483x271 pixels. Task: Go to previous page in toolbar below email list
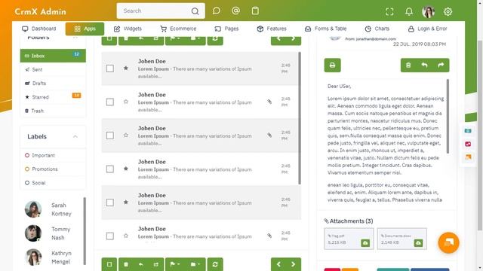tap(278, 264)
